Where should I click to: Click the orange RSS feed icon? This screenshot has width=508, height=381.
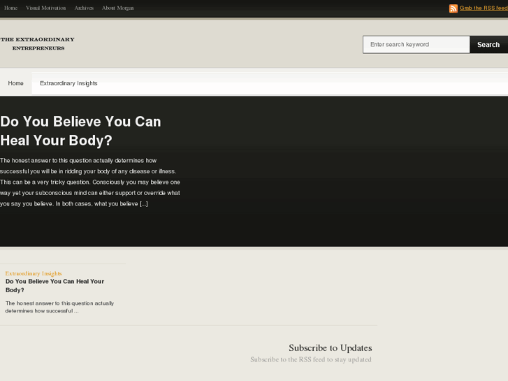pos(453,8)
